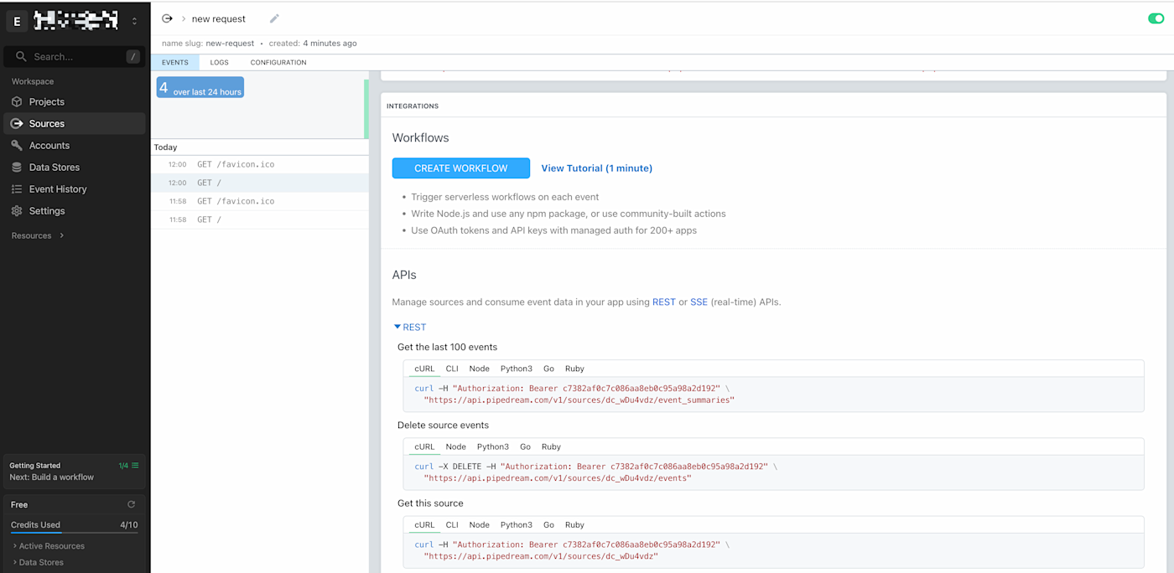Click the Getting Started checklist icon
Image resolution: width=1174 pixels, height=573 pixels.
point(135,465)
